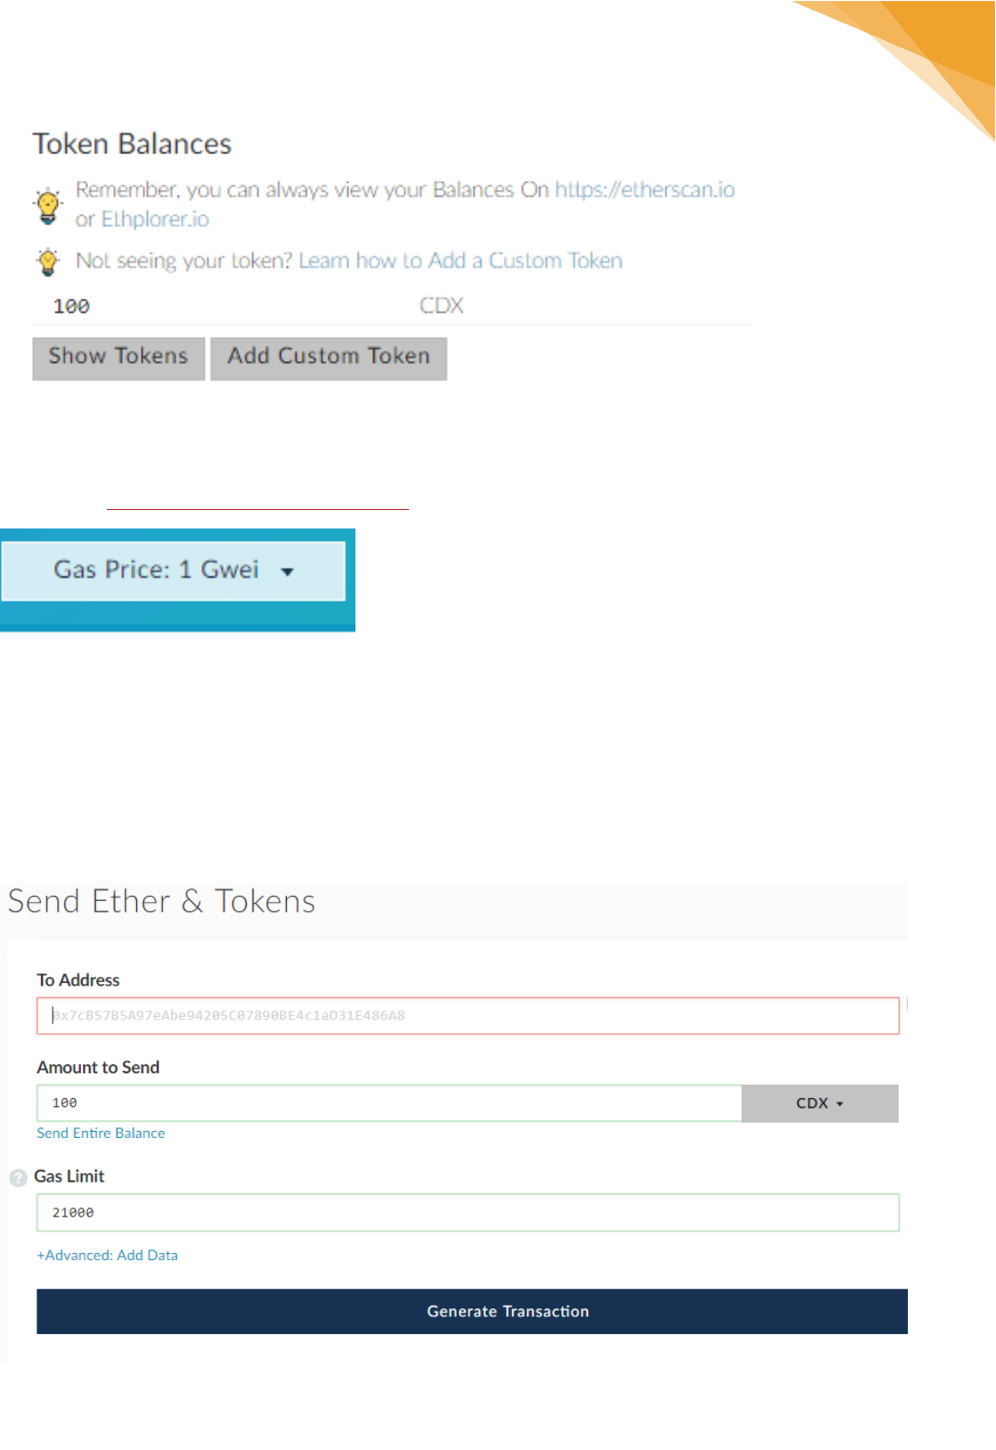Click the Gas Limit question mark help icon

click(18, 1177)
